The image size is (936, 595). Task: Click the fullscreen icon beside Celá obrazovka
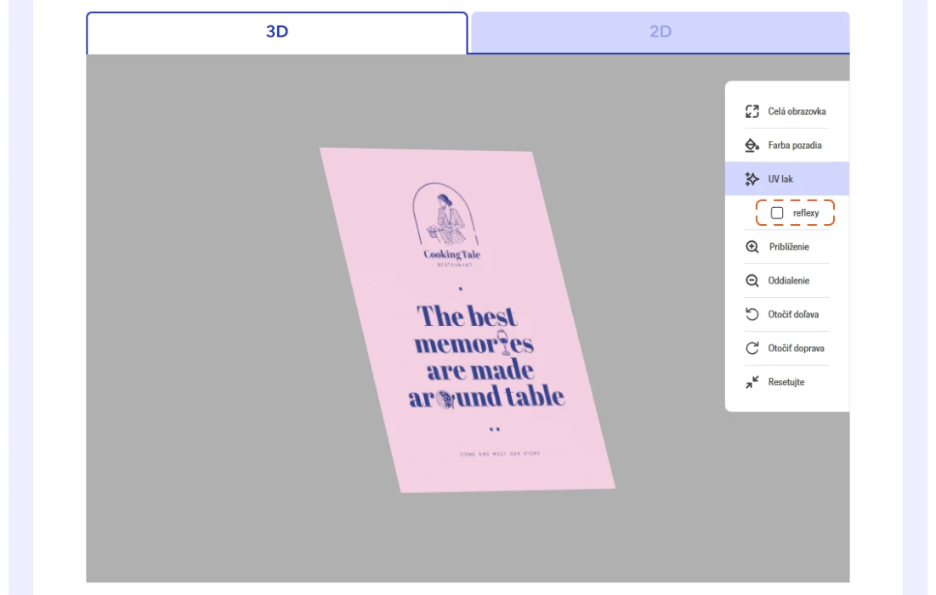[752, 111]
